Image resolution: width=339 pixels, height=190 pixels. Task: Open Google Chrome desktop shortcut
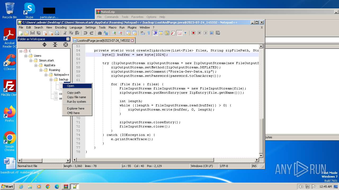[x=10, y=141]
